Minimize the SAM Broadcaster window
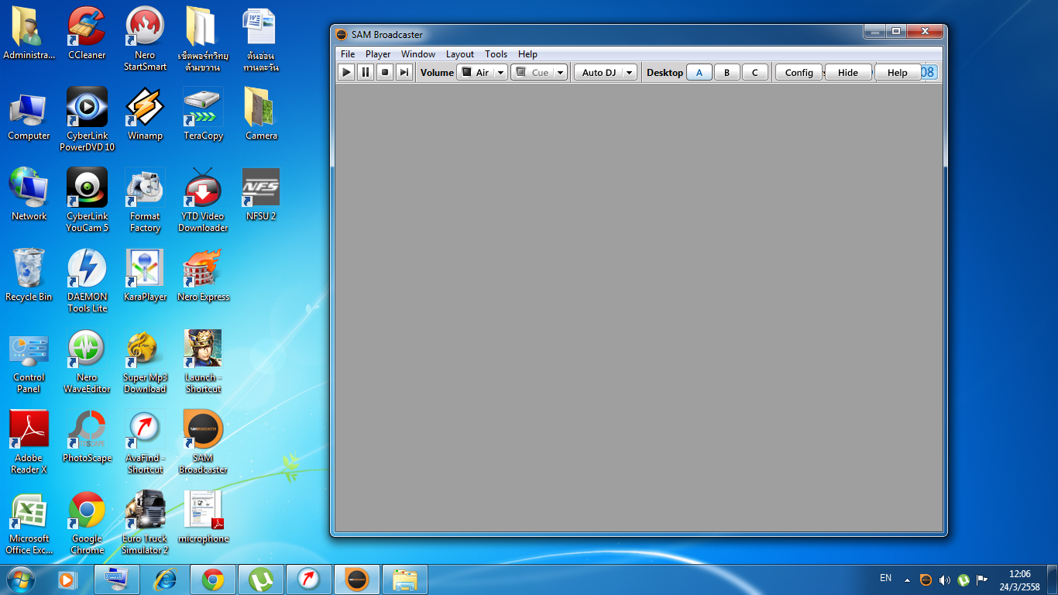This screenshot has width=1058, height=595. [875, 31]
